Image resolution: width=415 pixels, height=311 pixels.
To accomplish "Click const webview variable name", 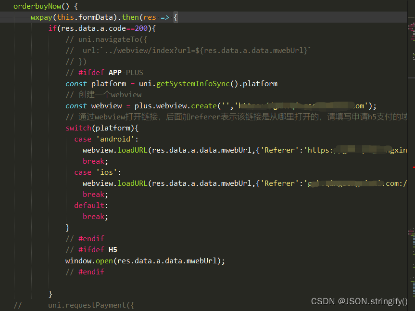I will tap(106, 106).
